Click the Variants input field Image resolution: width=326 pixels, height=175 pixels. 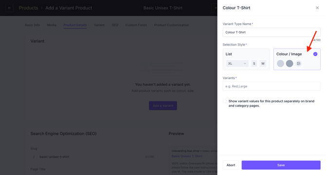pos(272,86)
